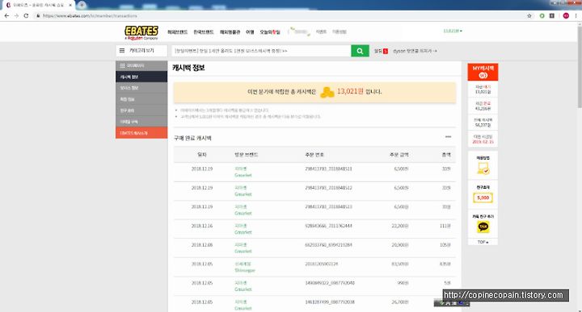
Task: Click the dyson promotion link
Action: point(415,51)
